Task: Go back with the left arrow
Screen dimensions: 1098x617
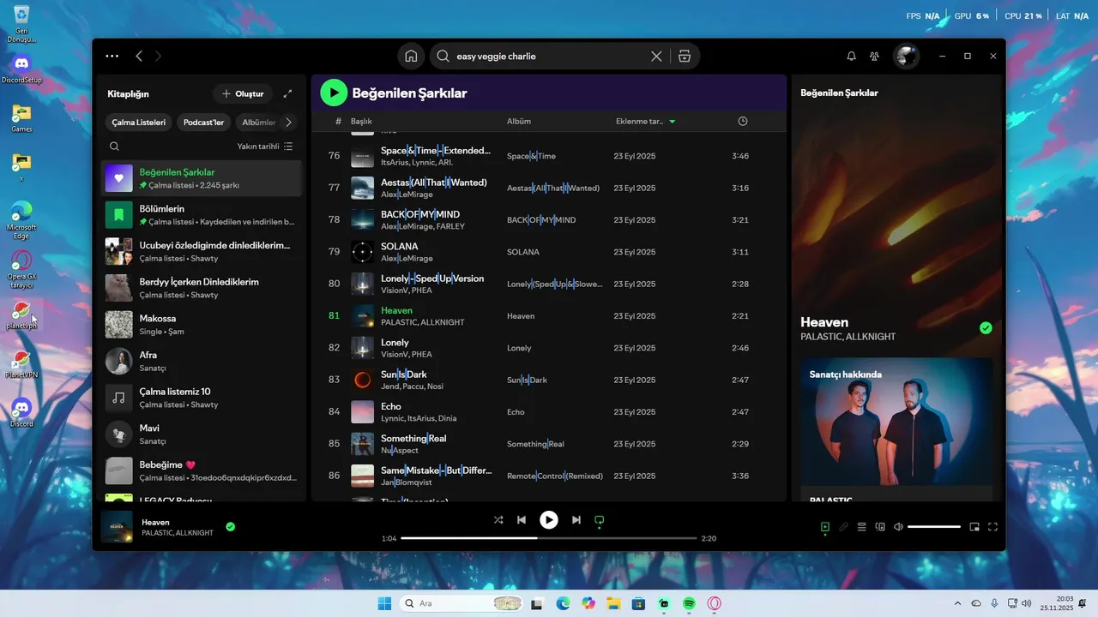Action: click(139, 57)
